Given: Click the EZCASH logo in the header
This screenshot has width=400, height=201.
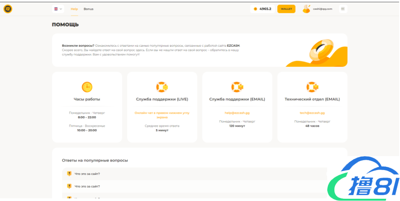Looking at the screenshot, I should tap(8, 9).
